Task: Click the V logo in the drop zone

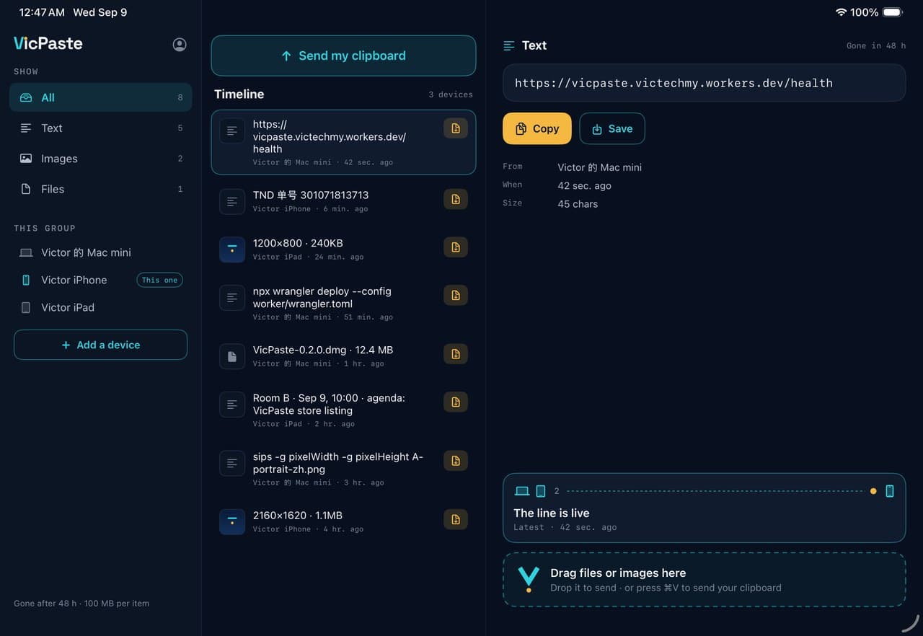Action: tap(529, 579)
